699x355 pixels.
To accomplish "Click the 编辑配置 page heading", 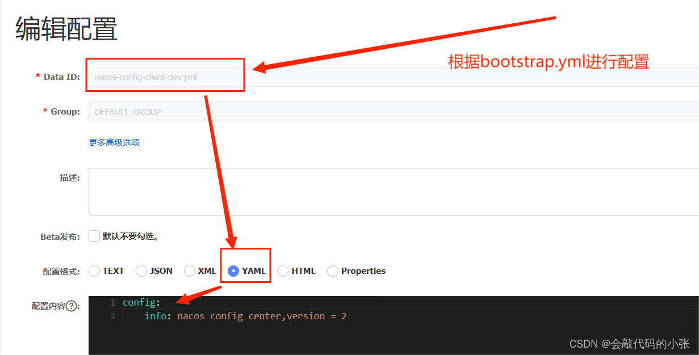I will 66,29.
